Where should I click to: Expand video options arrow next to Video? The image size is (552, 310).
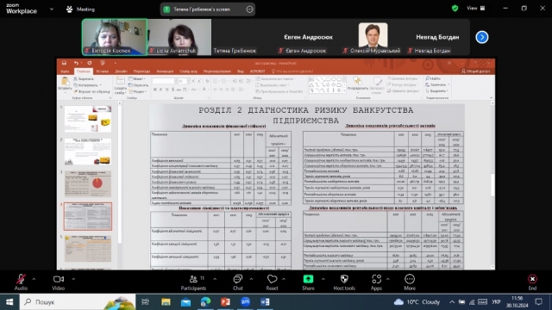click(x=73, y=279)
